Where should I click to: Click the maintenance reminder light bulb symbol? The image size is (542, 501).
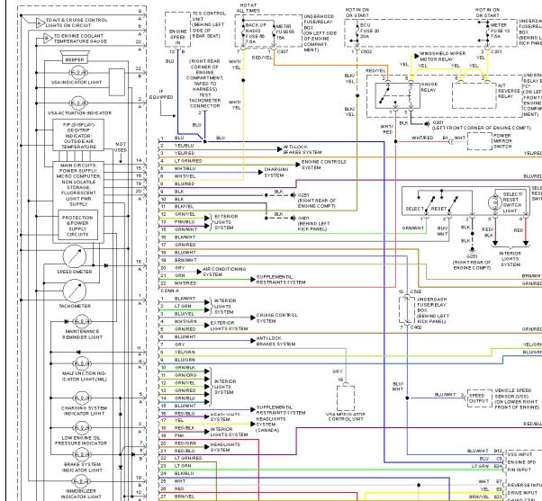pos(82,321)
